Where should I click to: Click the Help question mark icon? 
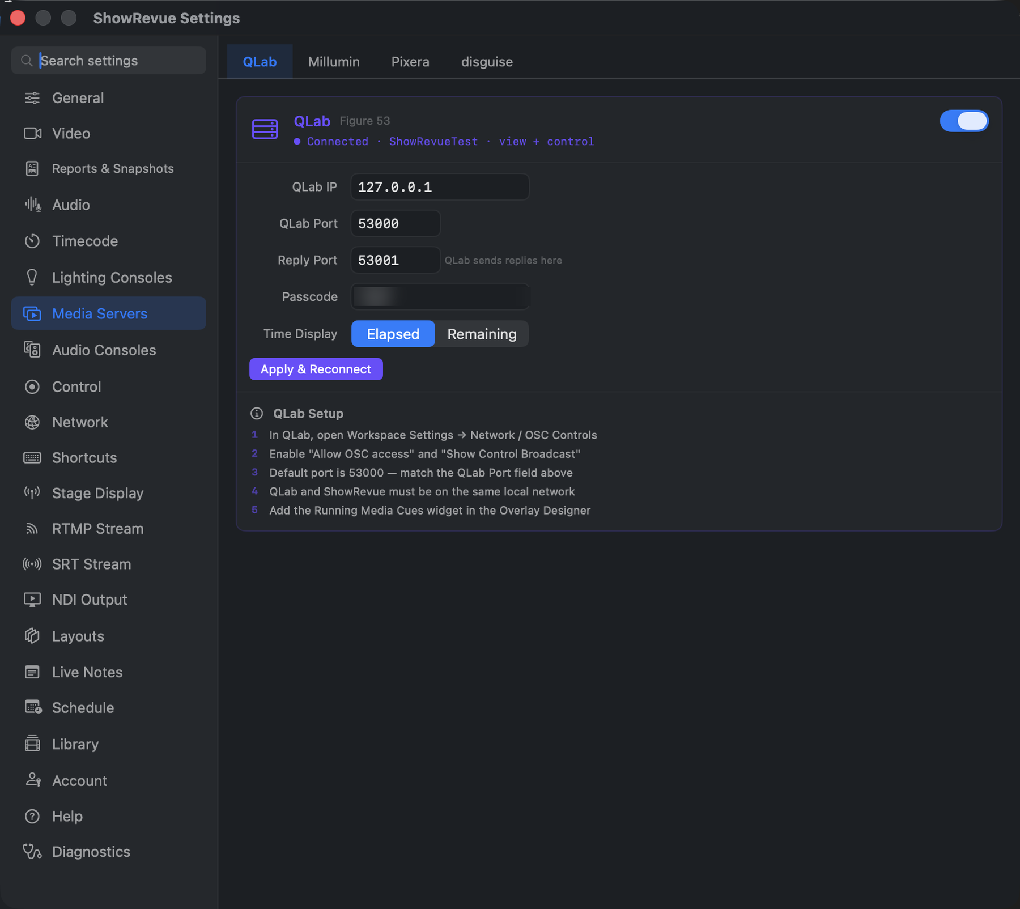[x=32, y=816]
